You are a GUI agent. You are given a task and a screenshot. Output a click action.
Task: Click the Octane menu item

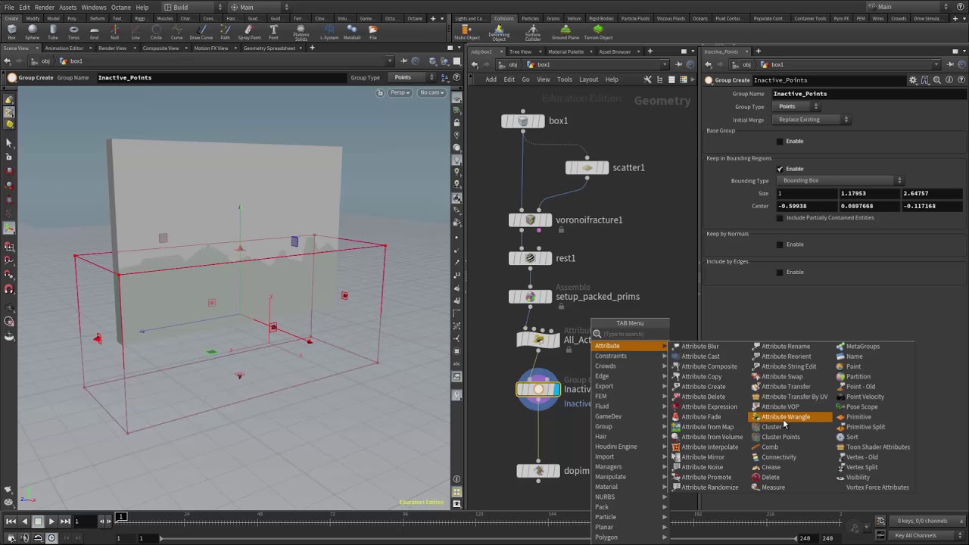click(x=121, y=7)
